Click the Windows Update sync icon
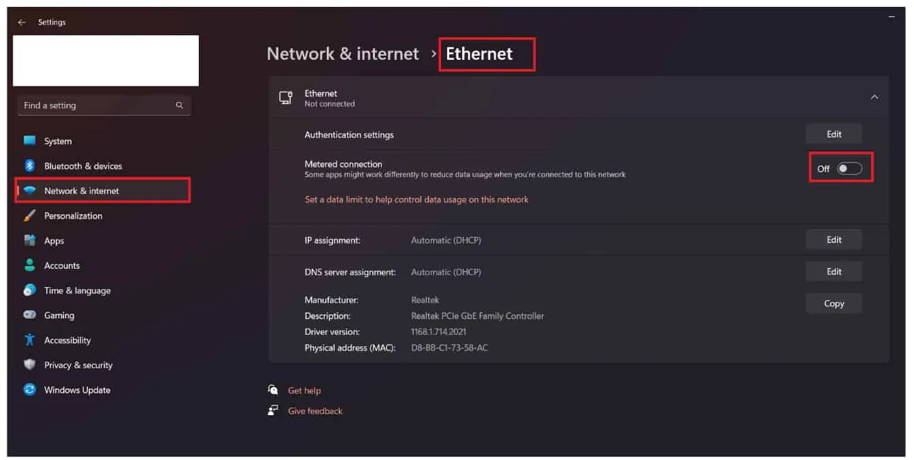Screen dimensions: 914x460 coord(29,390)
